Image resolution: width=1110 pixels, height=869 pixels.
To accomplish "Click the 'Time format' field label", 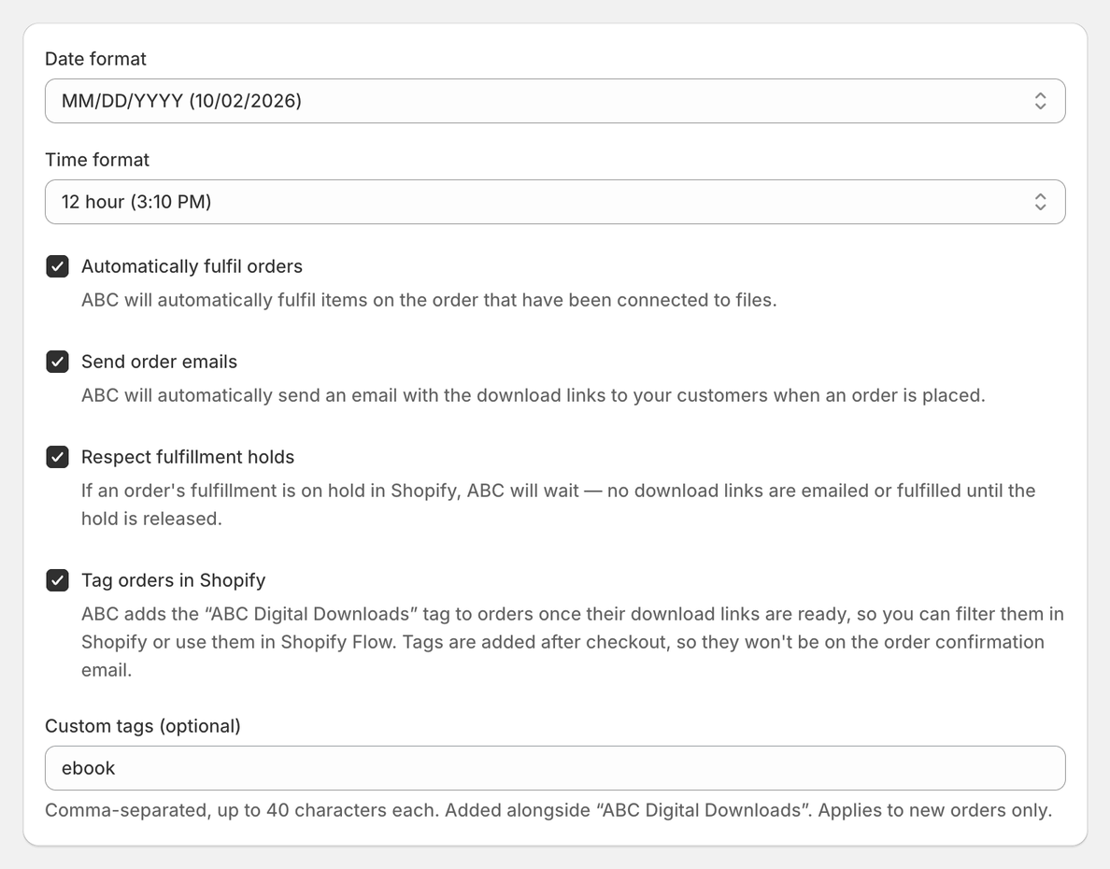I will pyautogui.click(x=97, y=160).
